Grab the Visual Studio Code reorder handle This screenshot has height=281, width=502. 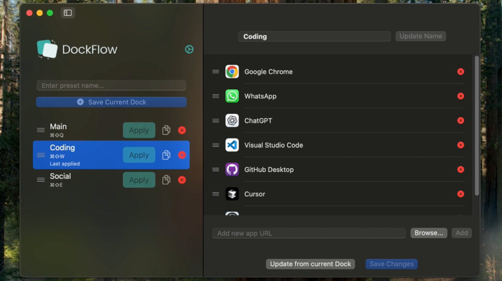216,145
